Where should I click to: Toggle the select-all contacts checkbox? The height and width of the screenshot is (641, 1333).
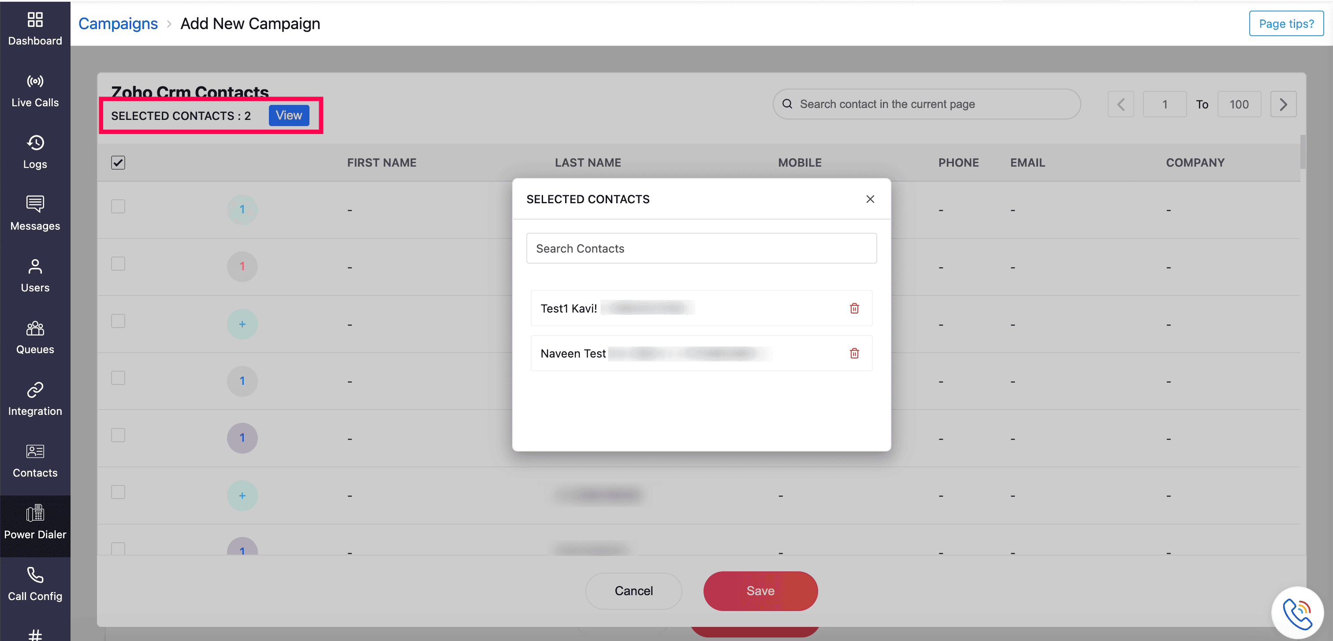[118, 162]
